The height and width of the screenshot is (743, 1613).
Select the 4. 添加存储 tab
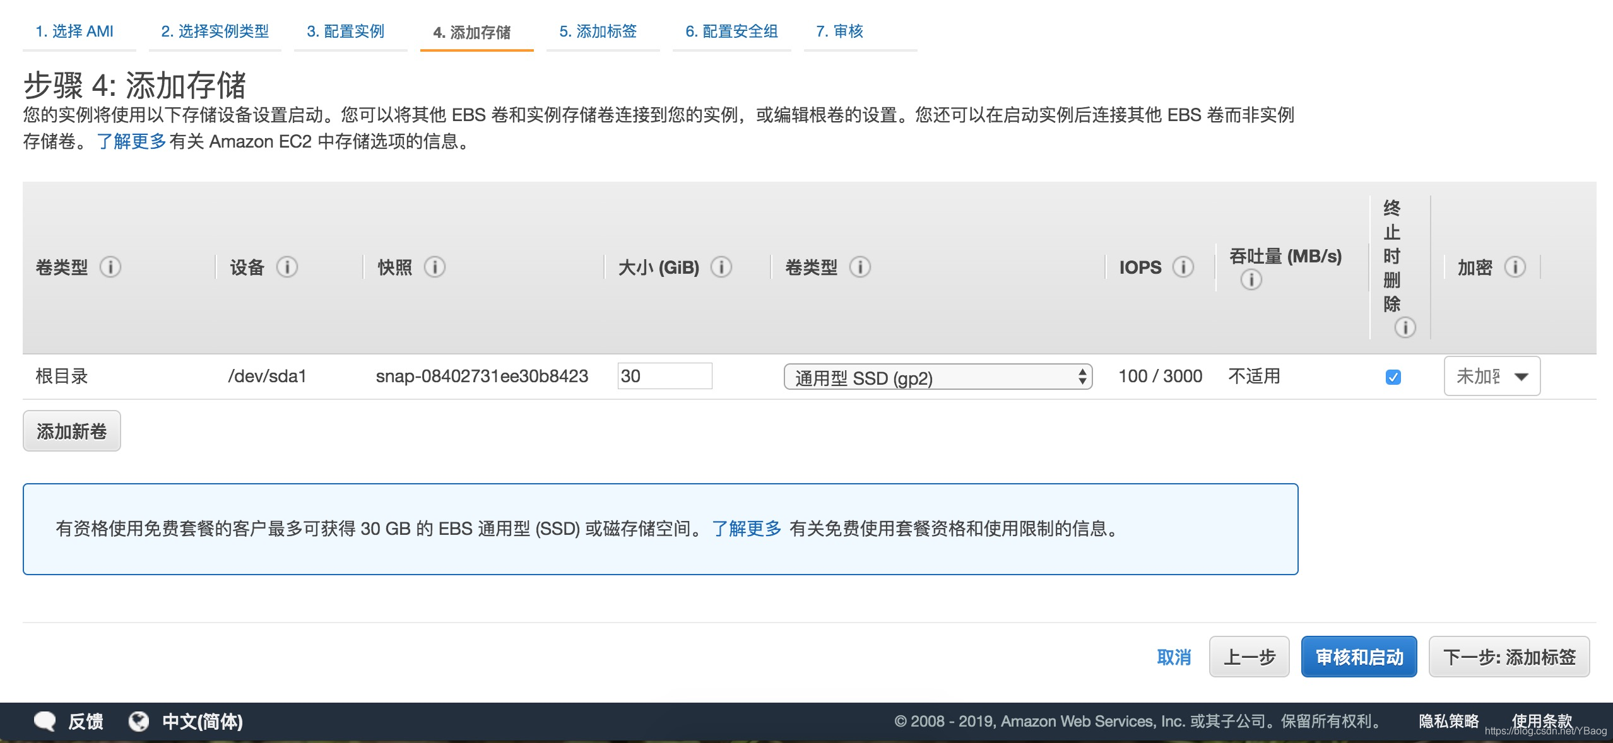pyautogui.click(x=472, y=32)
